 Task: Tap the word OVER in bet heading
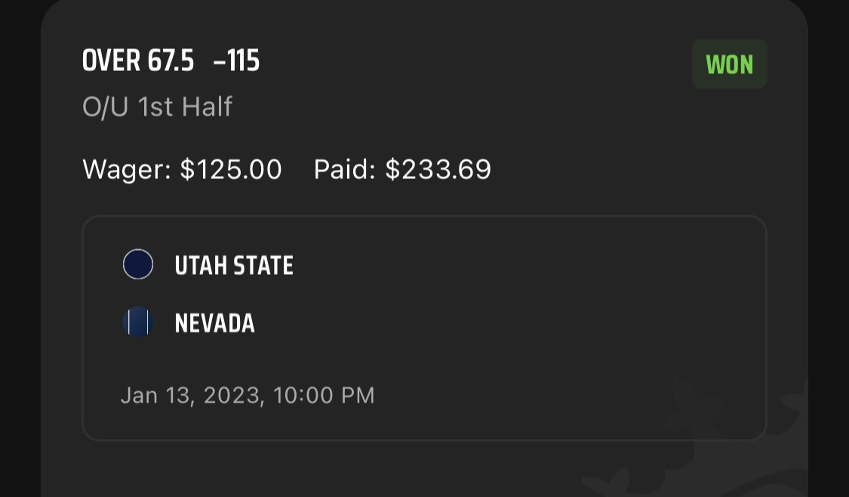click(x=112, y=60)
